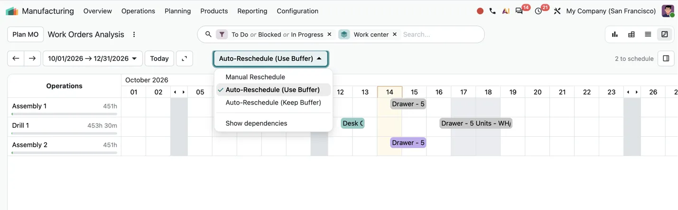
Task: Open the Reporting menu
Action: [252, 11]
